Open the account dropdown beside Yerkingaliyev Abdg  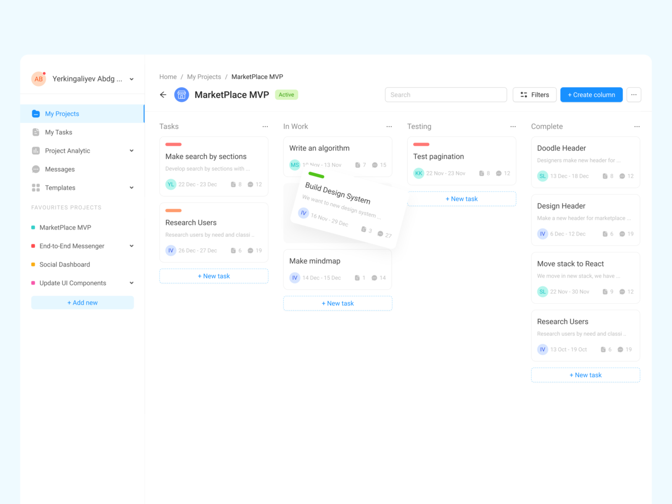point(131,79)
